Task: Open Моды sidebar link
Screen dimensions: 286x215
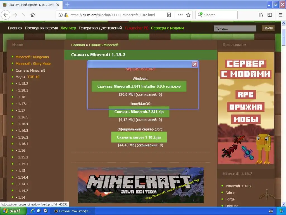Action: pyautogui.click(x=20, y=77)
